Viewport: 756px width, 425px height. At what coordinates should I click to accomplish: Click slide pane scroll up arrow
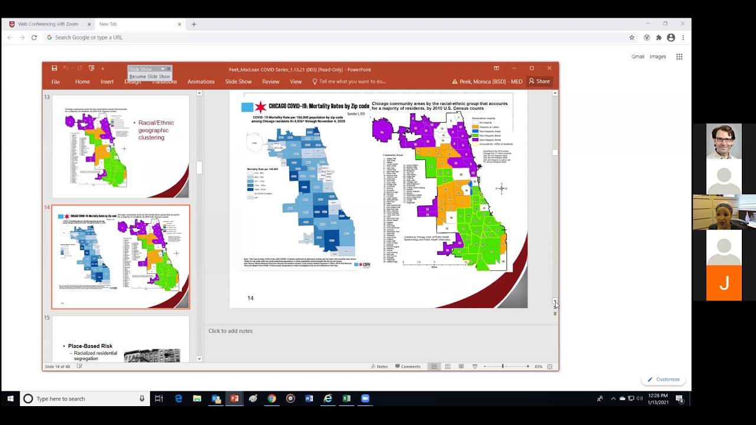[555, 93]
